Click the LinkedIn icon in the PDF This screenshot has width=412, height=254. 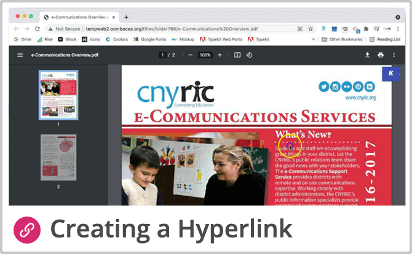[370, 87]
